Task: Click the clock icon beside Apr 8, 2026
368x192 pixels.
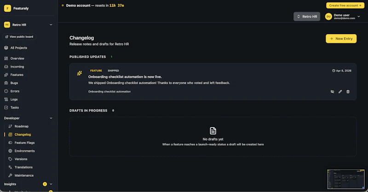Action: coord(333,70)
